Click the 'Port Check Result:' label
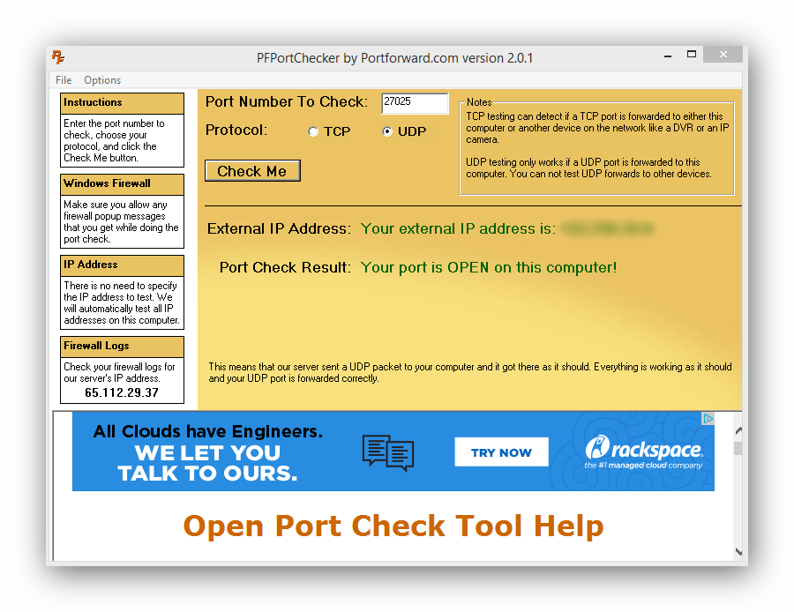The image size is (794, 612). [285, 267]
